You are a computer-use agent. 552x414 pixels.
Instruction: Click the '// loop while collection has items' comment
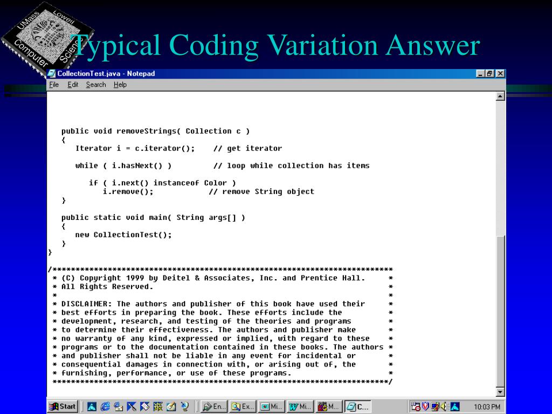click(x=292, y=166)
